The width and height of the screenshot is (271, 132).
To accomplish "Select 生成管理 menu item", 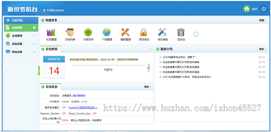I will coord(21,36).
